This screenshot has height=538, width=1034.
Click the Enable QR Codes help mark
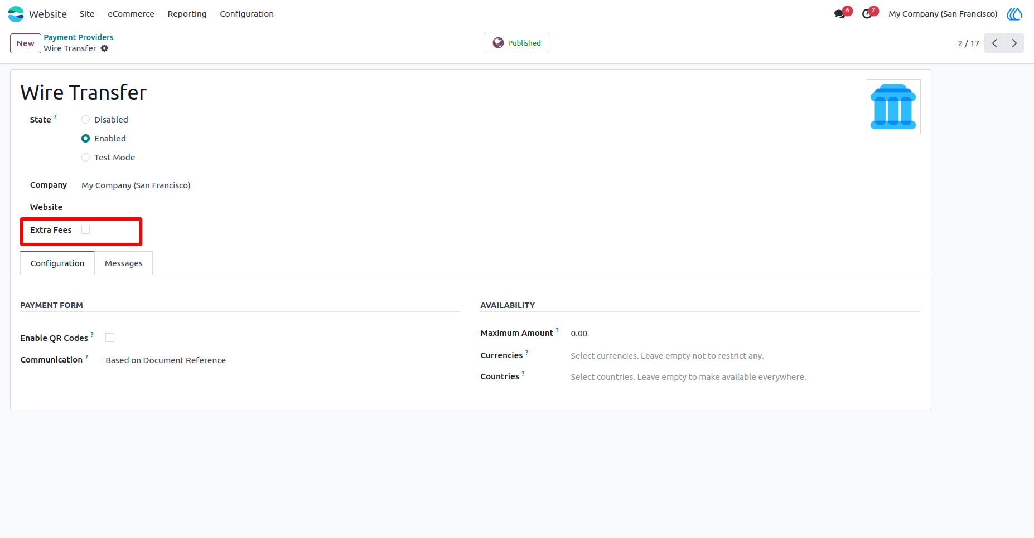(92, 335)
